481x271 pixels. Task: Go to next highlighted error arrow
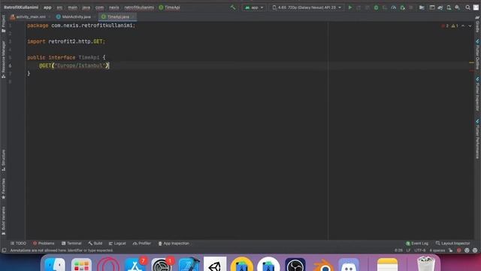pos(470,26)
